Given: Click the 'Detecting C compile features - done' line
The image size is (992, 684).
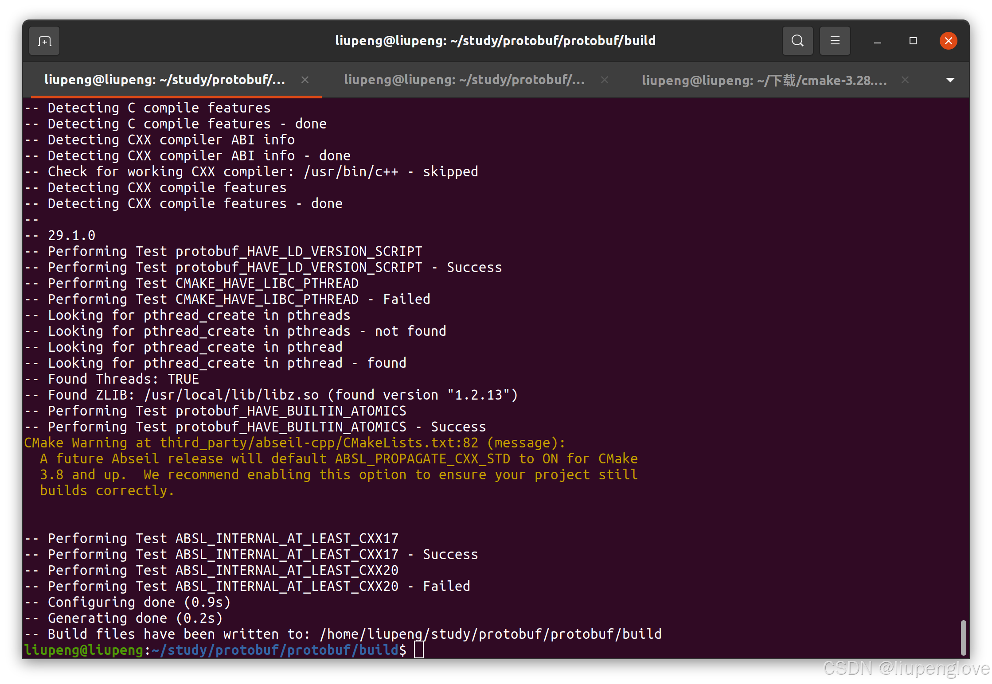Looking at the screenshot, I should [x=176, y=124].
